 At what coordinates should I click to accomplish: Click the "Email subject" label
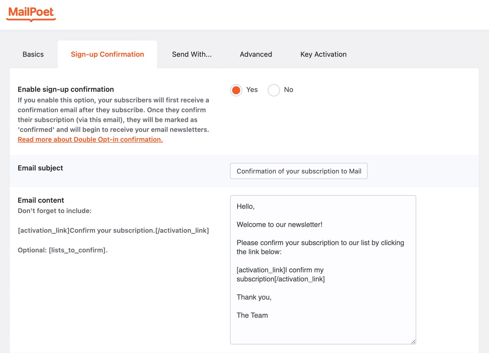pyautogui.click(x=40, y=168)
